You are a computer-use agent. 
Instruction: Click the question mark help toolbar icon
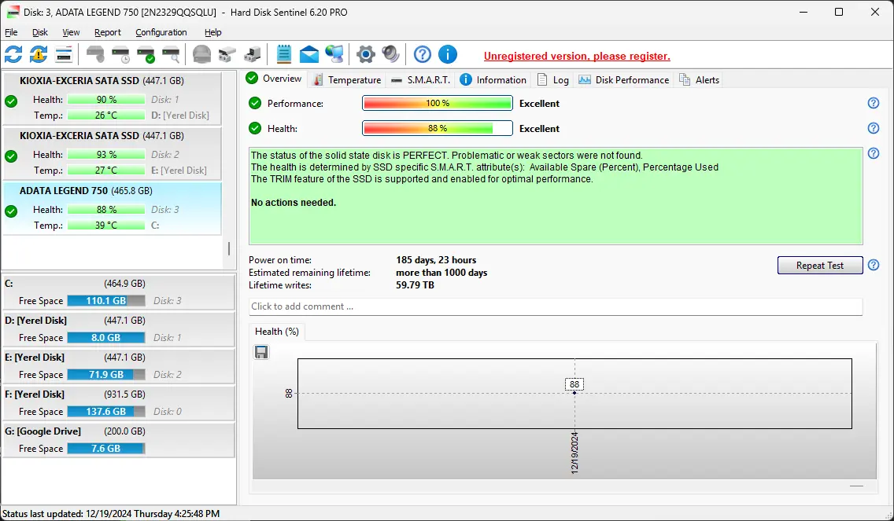click(x=422, y=55)
